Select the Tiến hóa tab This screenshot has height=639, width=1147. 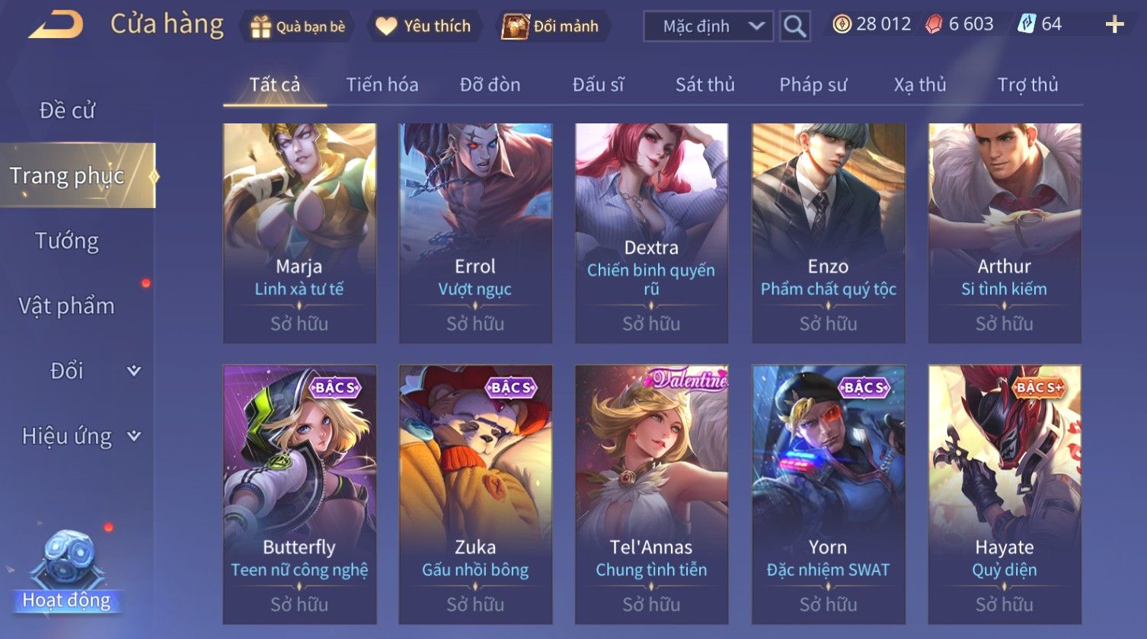382,85
